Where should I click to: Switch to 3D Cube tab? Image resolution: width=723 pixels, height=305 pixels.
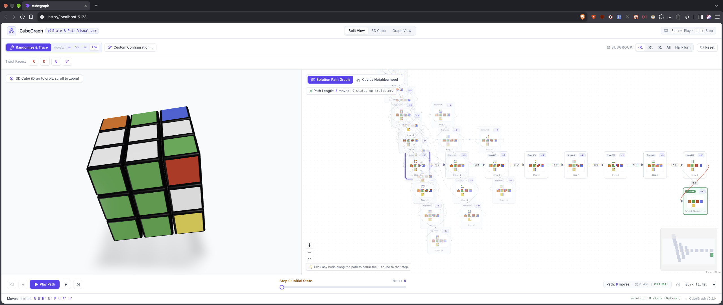pos(378,31)
